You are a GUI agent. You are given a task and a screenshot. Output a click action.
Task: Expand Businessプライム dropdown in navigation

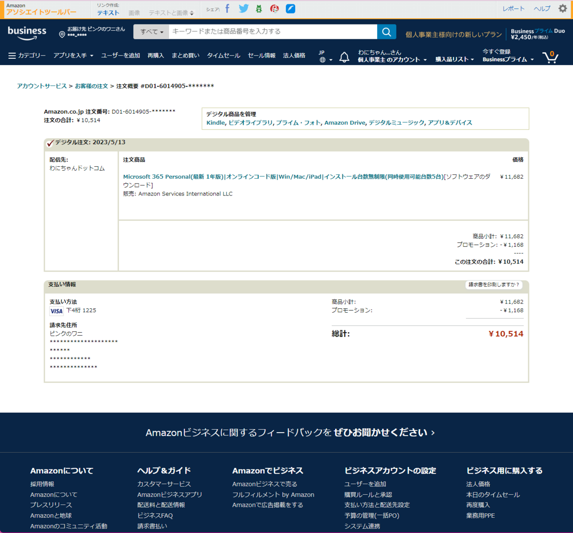[x=508, y=60]
